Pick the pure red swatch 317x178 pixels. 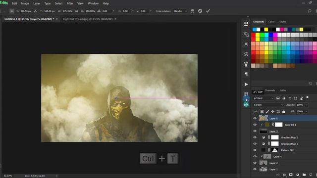coord(253,35)
